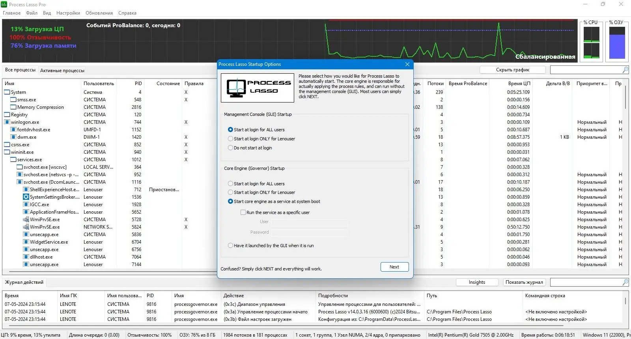The height and width of the screenshot is (339, 631).
Task: Click the System process icon
Action: click(7, 92)
